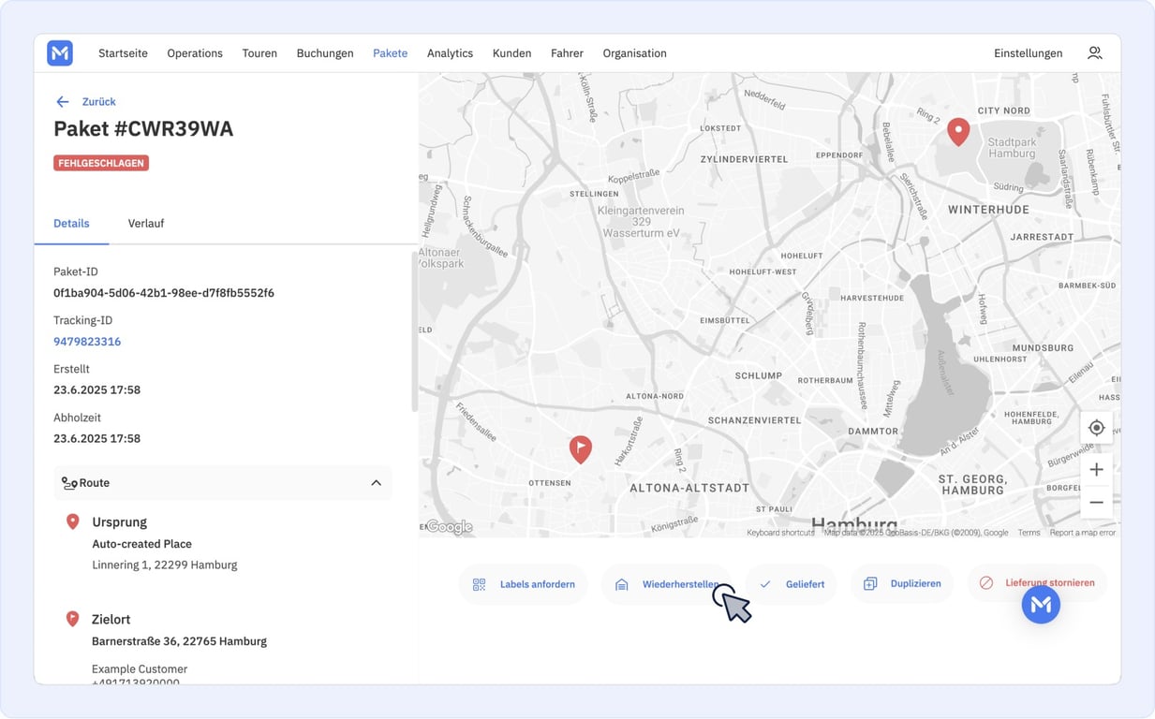Click the QR labels icon
This screenshot has width=1155, height=719.
(x=479, y=584)
